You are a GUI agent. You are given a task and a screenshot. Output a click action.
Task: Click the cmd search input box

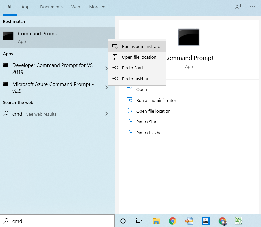57,221
